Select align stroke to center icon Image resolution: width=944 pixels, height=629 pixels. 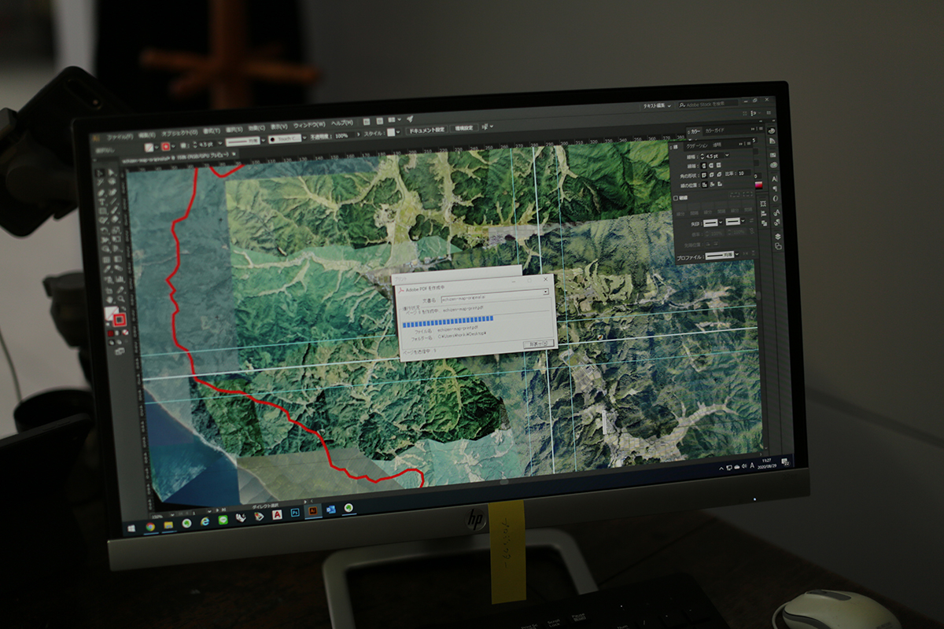(703, 183)
